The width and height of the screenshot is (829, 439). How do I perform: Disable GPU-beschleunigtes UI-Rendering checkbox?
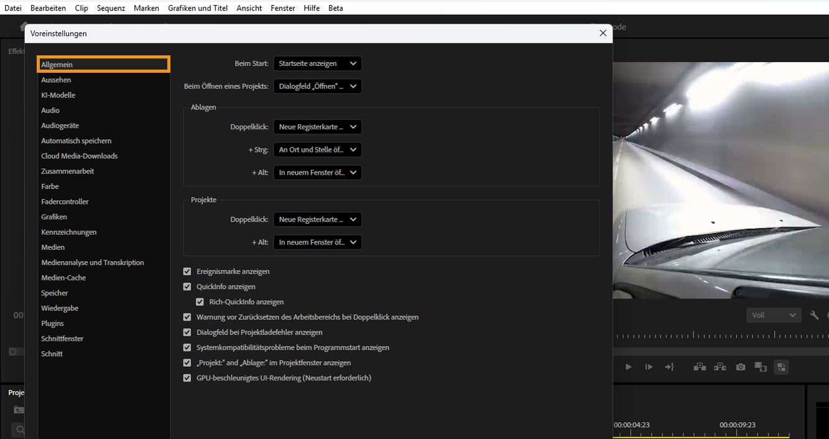click(187, 378)
